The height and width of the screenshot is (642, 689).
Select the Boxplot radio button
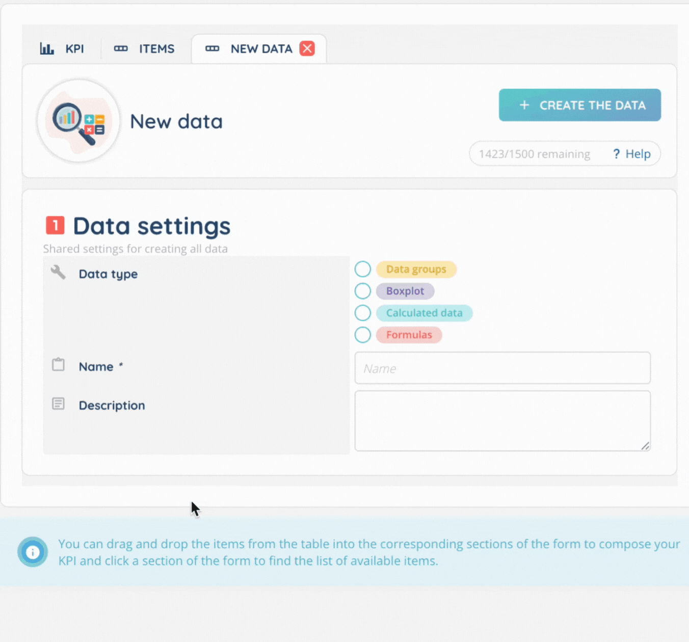point(363,291)
